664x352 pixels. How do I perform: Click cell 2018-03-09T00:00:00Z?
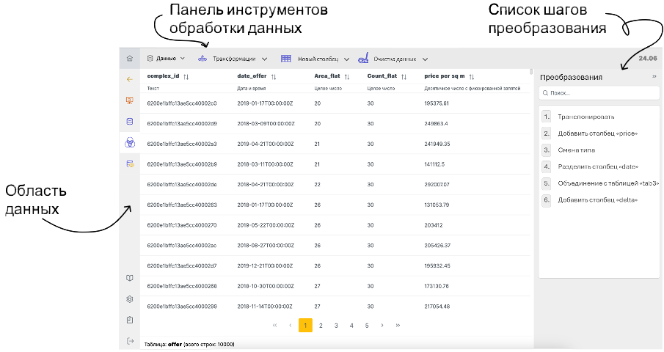point(266,123)
